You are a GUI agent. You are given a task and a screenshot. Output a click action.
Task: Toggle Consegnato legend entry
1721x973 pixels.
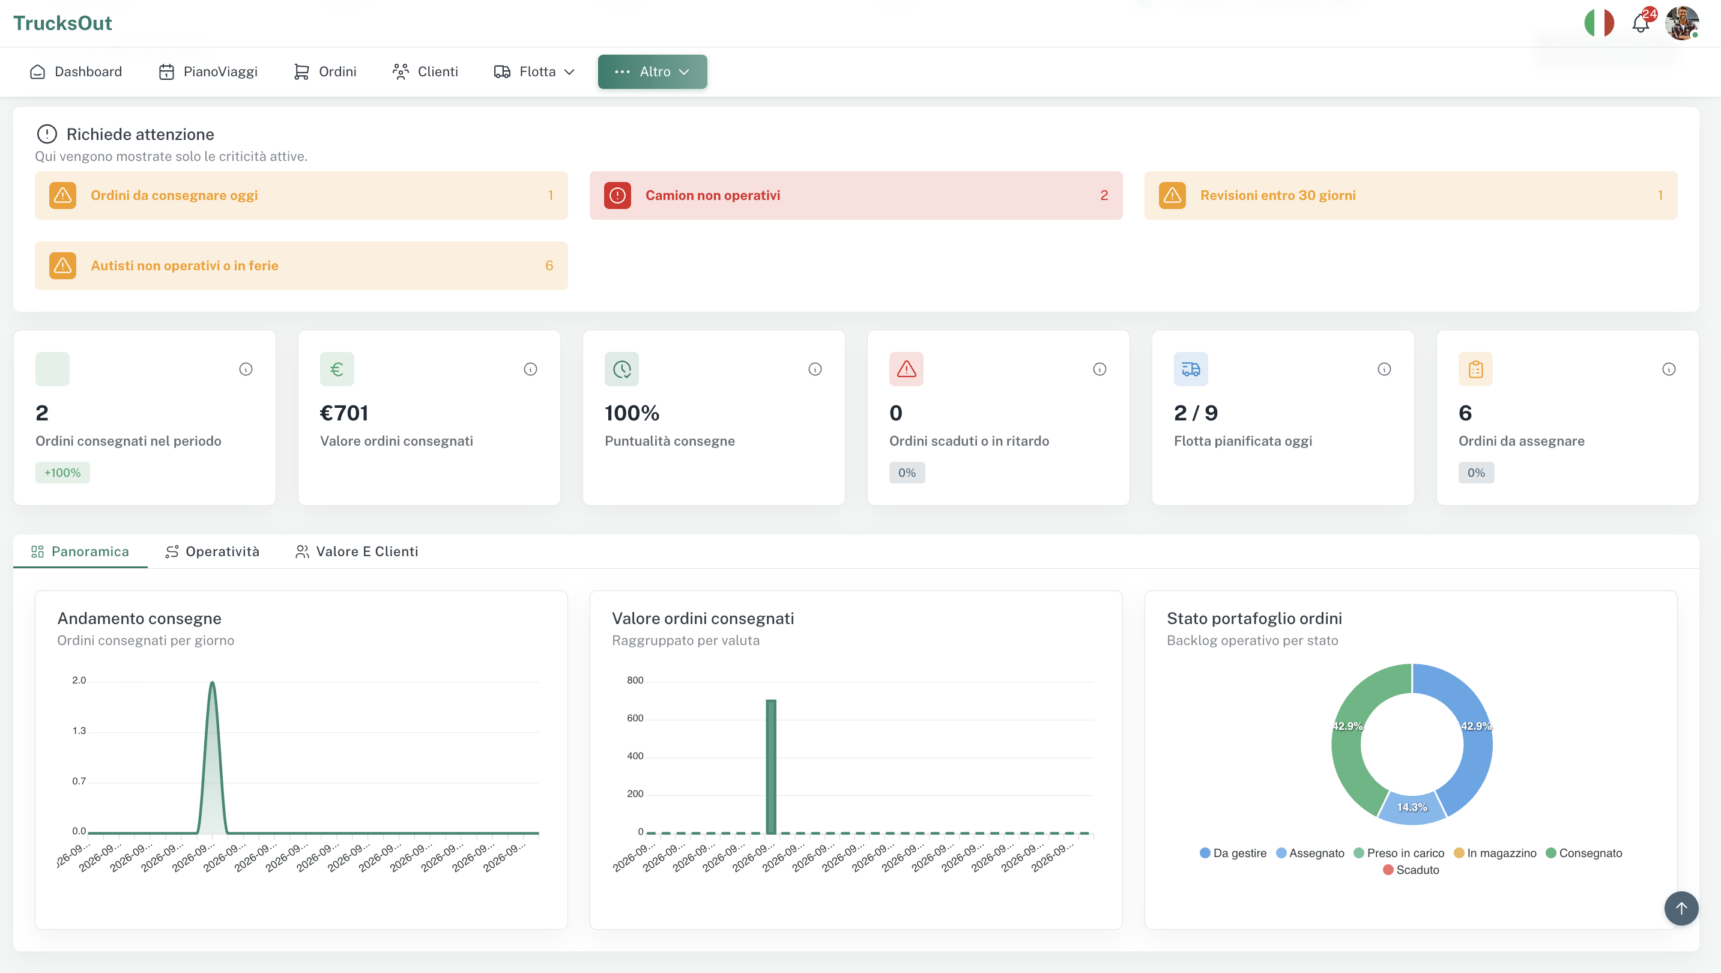1583,853
